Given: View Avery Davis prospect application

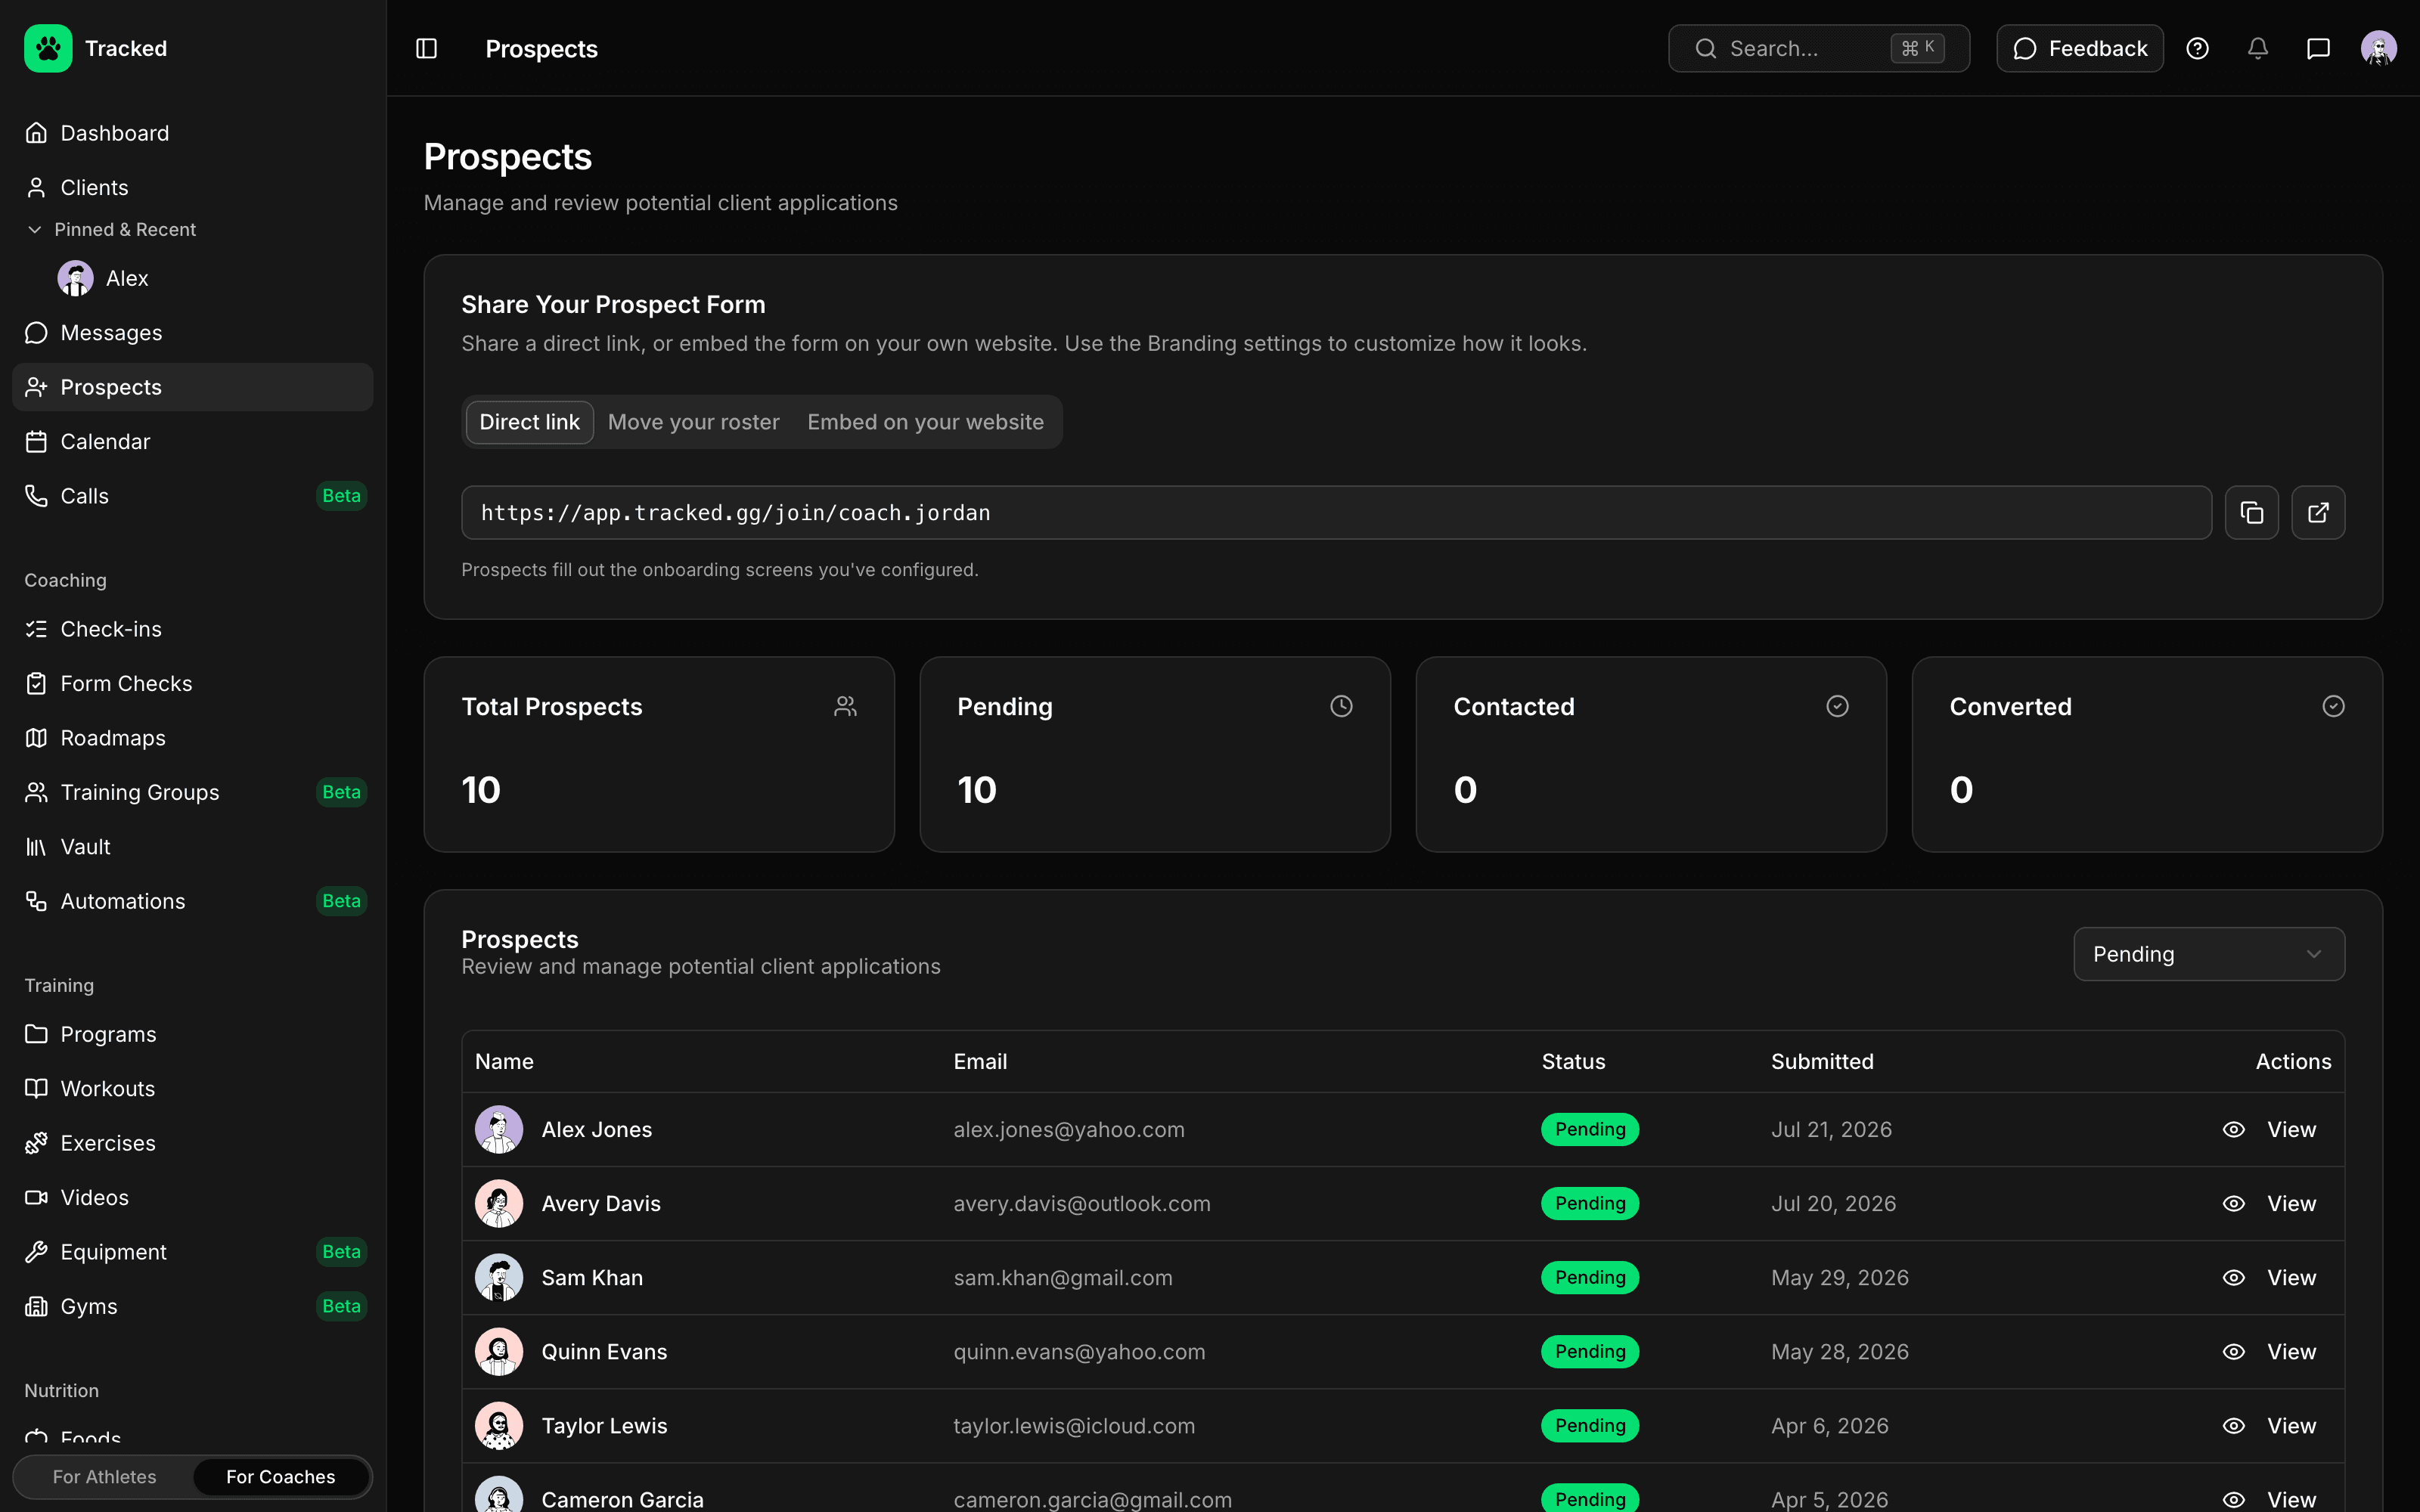Looking at the screenshot, I should tap(2270, 1204).
